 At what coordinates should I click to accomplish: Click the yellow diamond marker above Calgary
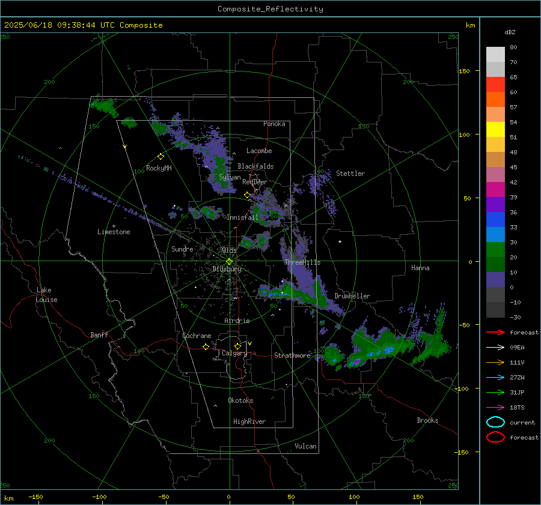pos(237,346)
